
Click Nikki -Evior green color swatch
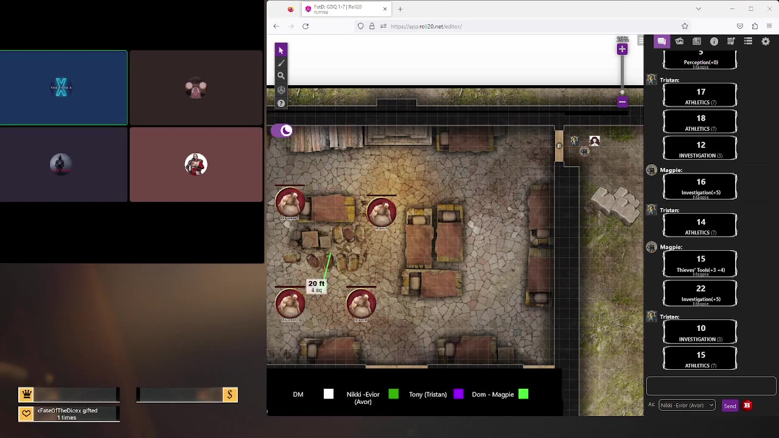pos(393,394)
